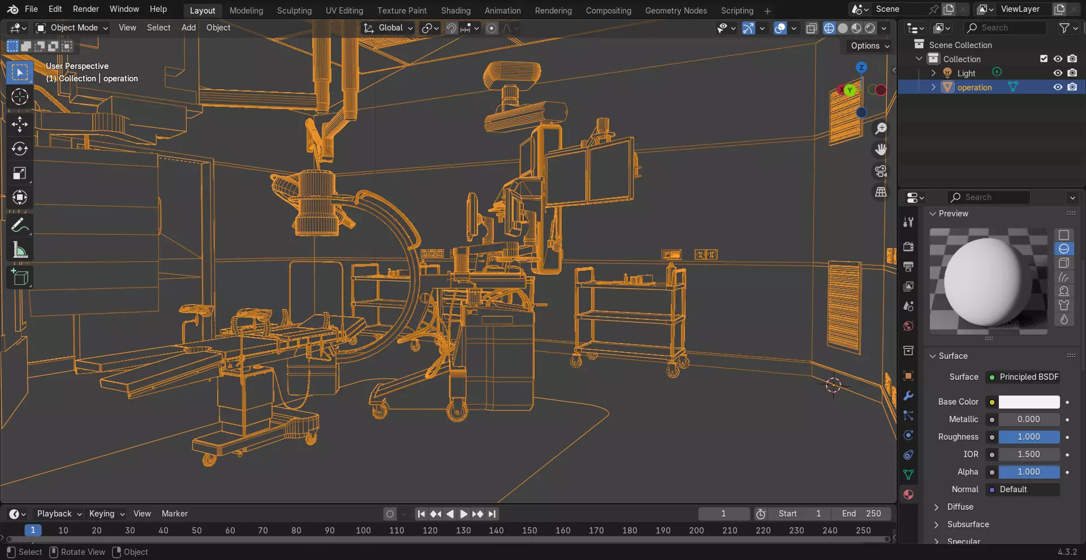Viewport: 1086px width, 560px height.
Task: Adjust the Roughness slider
Action: coord(1029,437)
